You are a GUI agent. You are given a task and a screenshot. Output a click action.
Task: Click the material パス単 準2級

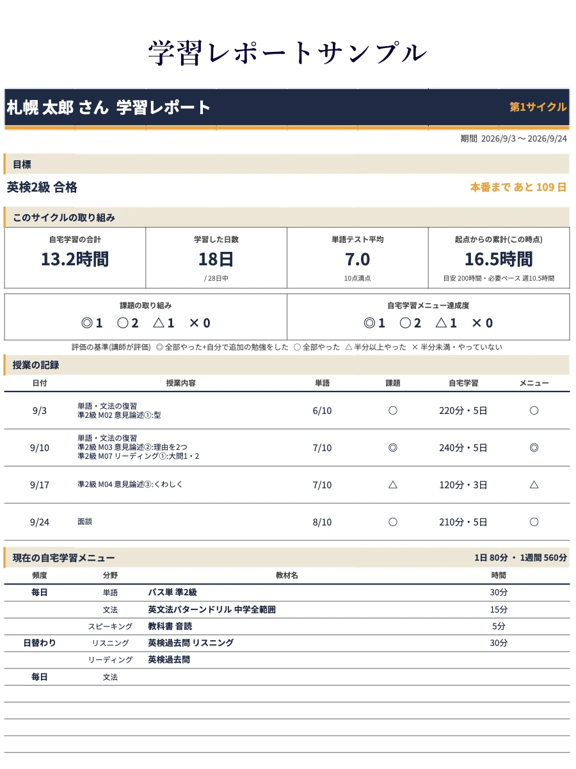pos(172,593)
